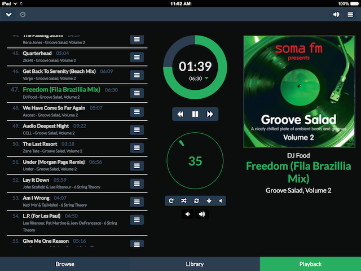The height and width of the screenshot is (271, 361).
Task: Click the Groove Salad Volume 2 album cover
Action: coord(299,91)
